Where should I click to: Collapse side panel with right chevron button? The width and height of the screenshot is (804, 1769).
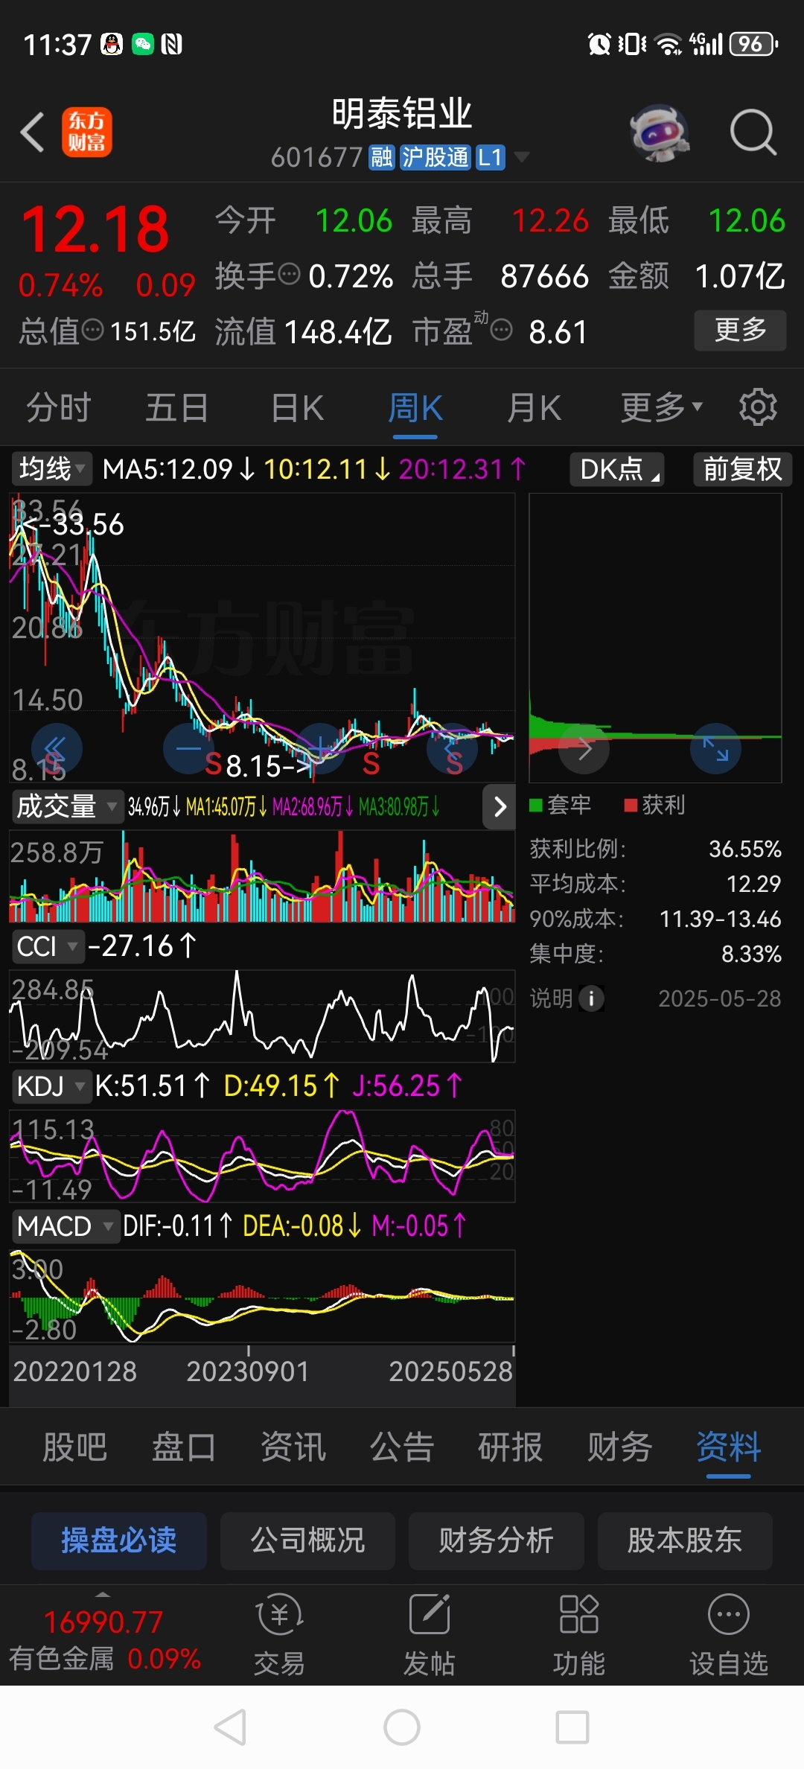[500, 806]
